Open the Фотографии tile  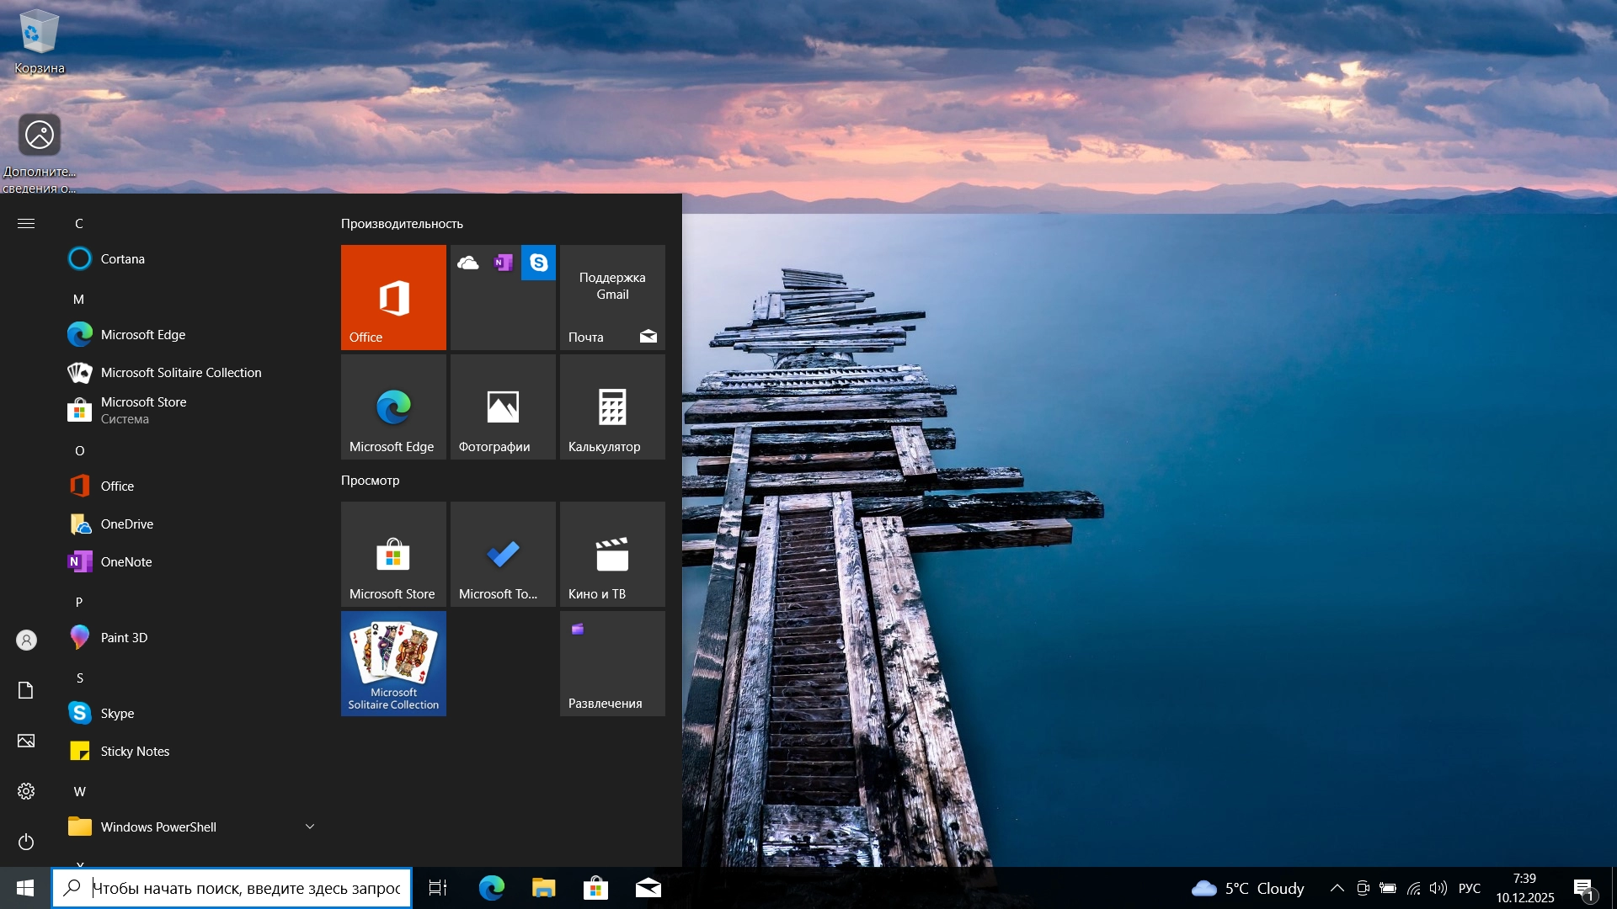click(502, 407)
